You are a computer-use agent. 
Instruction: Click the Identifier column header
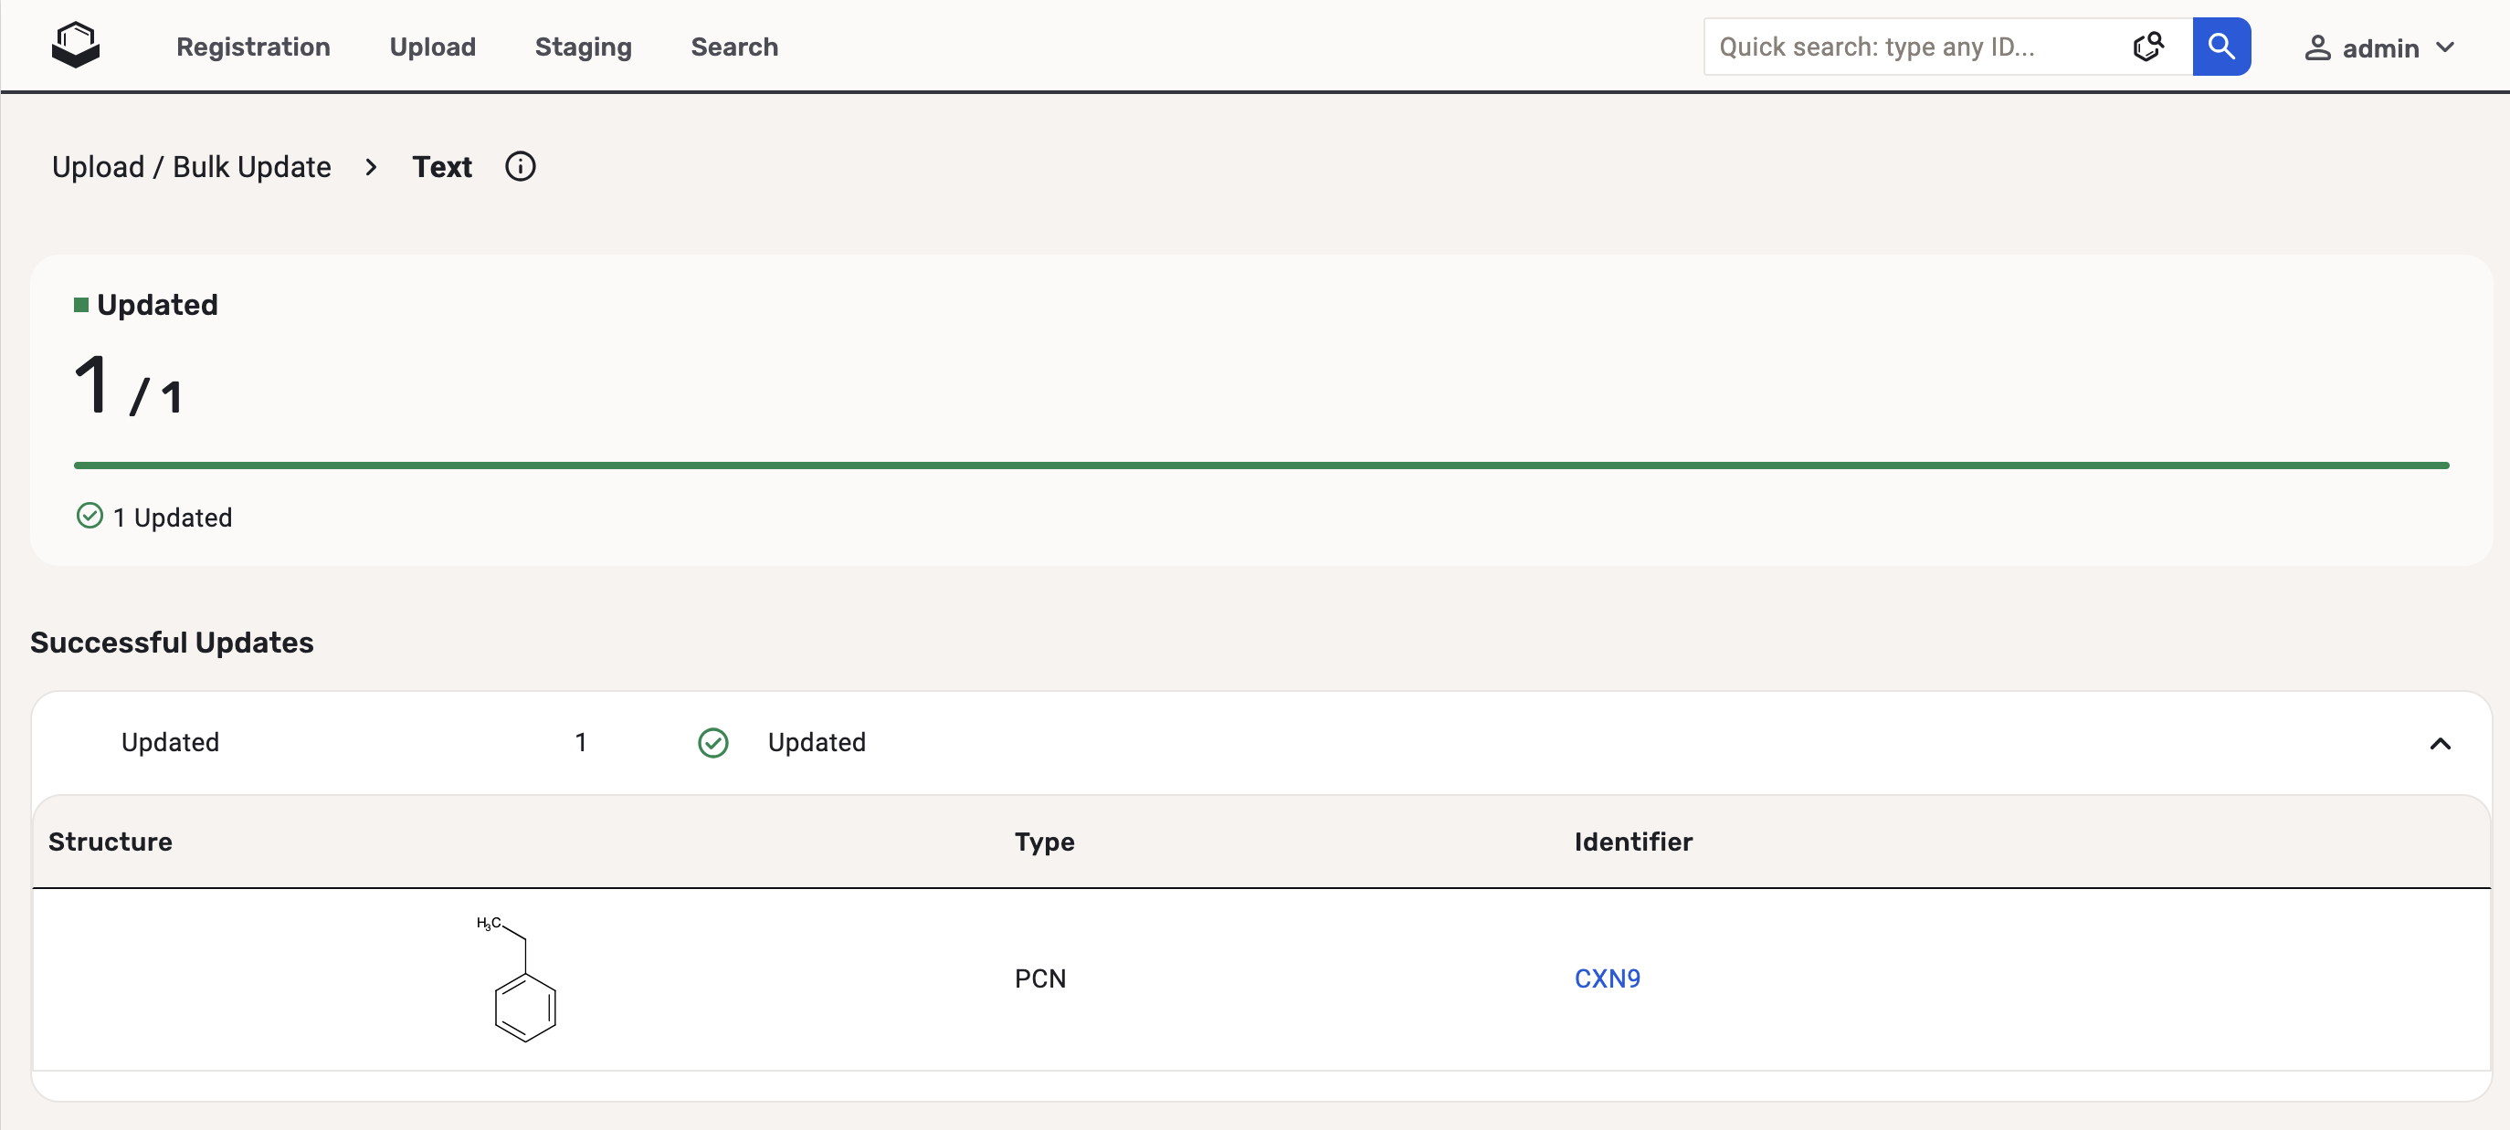click(x=1632, y=841)
